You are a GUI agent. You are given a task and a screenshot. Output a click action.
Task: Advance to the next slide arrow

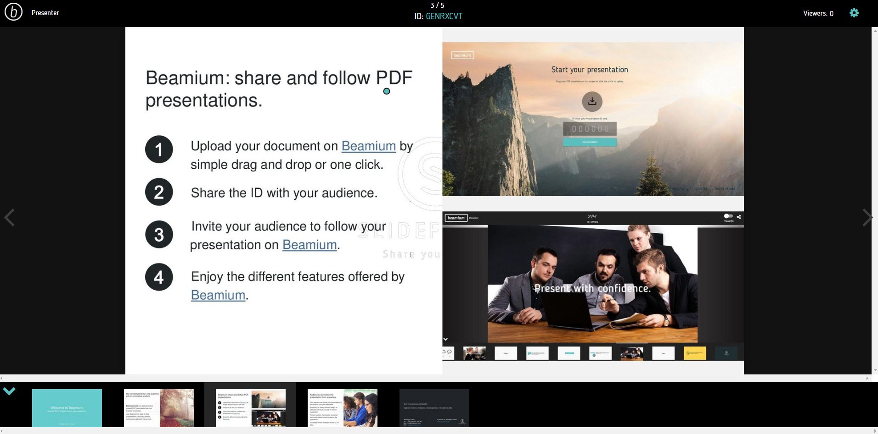click(x=867, y=217)
